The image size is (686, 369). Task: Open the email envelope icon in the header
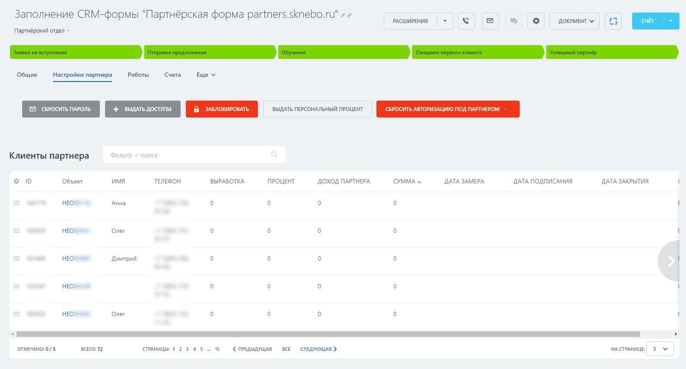[x=490, y=21]
